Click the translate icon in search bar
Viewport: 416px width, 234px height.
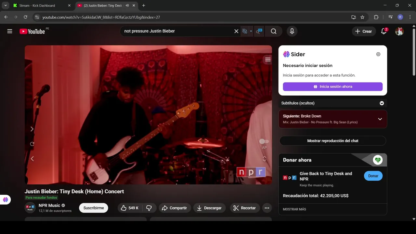245,31
